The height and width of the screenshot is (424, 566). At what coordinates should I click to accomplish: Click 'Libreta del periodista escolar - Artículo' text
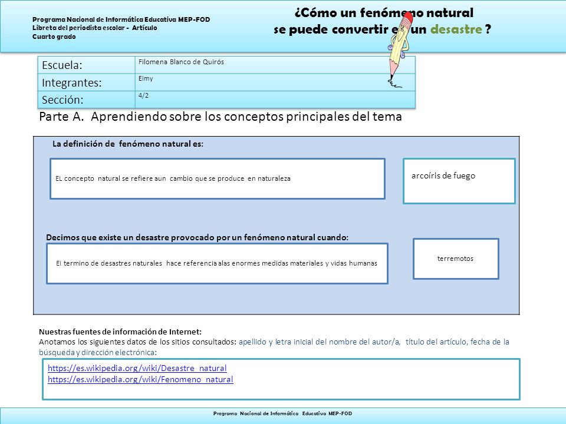point(94,28)
